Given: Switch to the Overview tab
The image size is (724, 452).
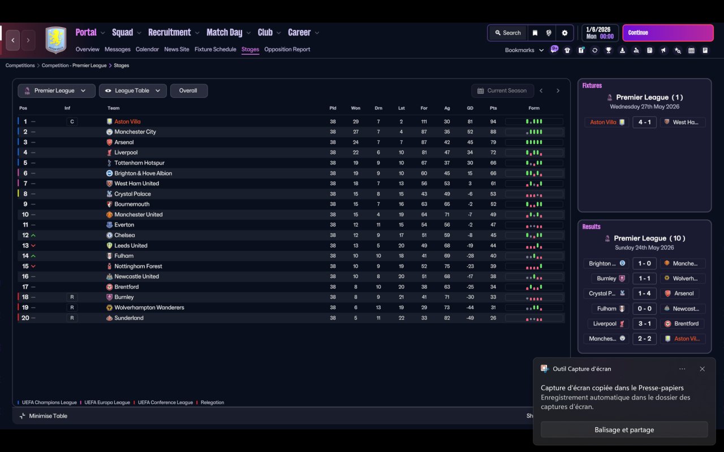Looking at the screenshot, I should point(88,49).
